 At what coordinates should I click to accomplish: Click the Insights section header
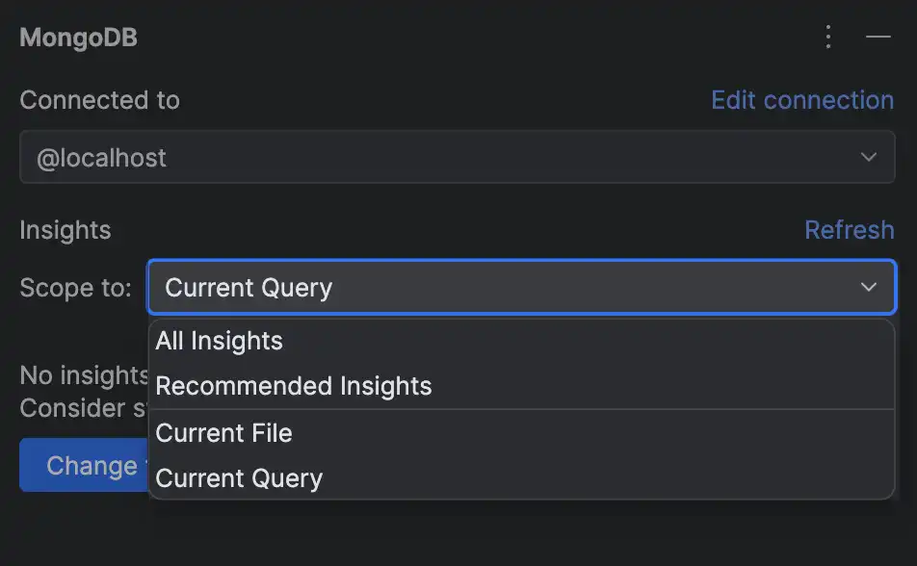pos(65,230)
